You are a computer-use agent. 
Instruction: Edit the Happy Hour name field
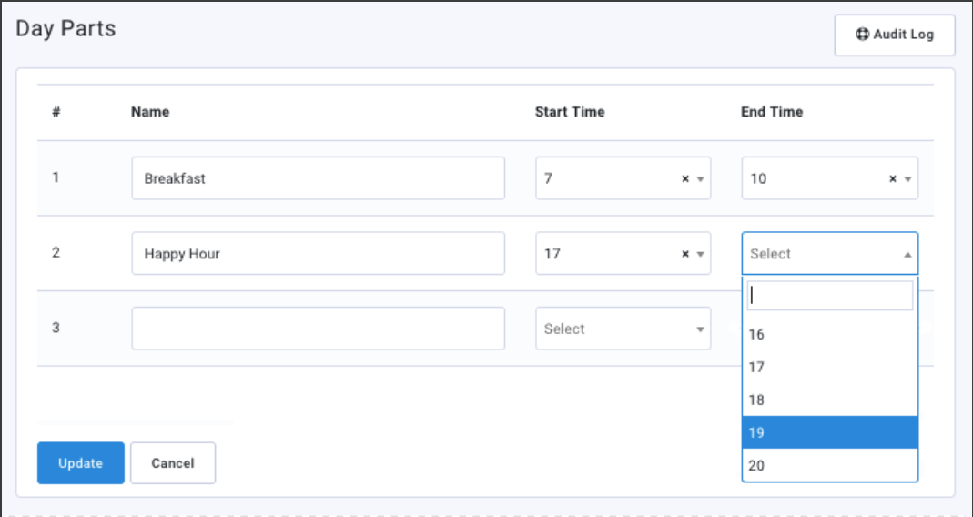click(318, 253)
